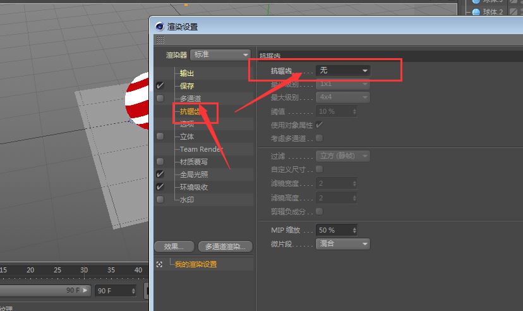Click the 阈值 stepper arrows
This screenshot has width=523, height=311.
(x=354, y=111)
